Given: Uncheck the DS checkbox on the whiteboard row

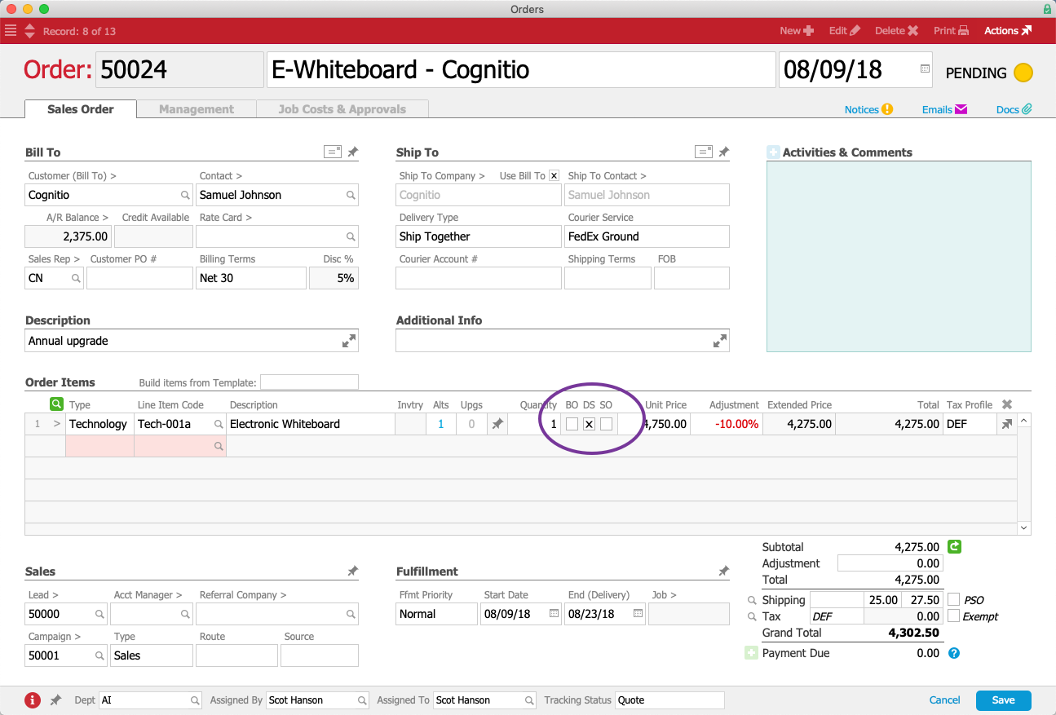Looking at the screenshot, I should (589, 424).
